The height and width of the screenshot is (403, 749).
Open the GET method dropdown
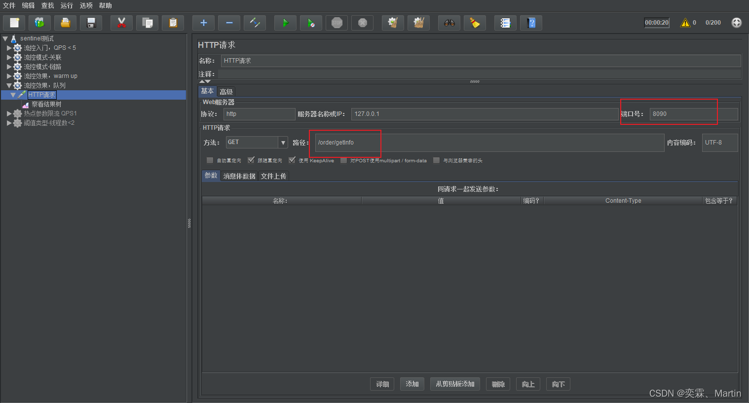[283, 143]
